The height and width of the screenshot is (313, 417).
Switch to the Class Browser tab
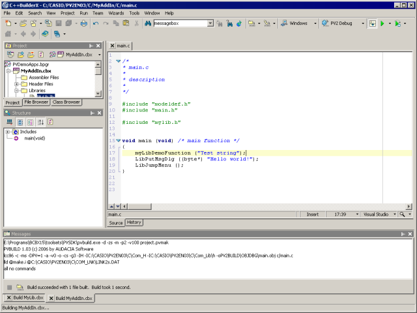point(66,102)
